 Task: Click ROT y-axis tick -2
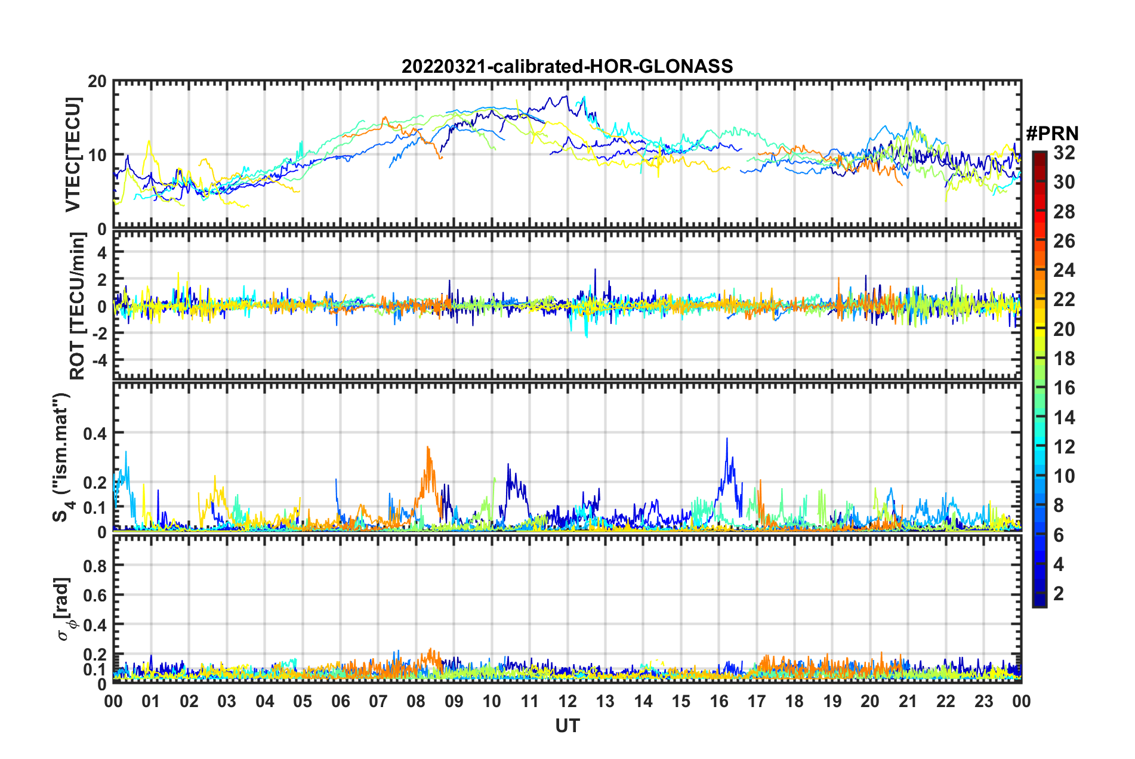(99, 334)
